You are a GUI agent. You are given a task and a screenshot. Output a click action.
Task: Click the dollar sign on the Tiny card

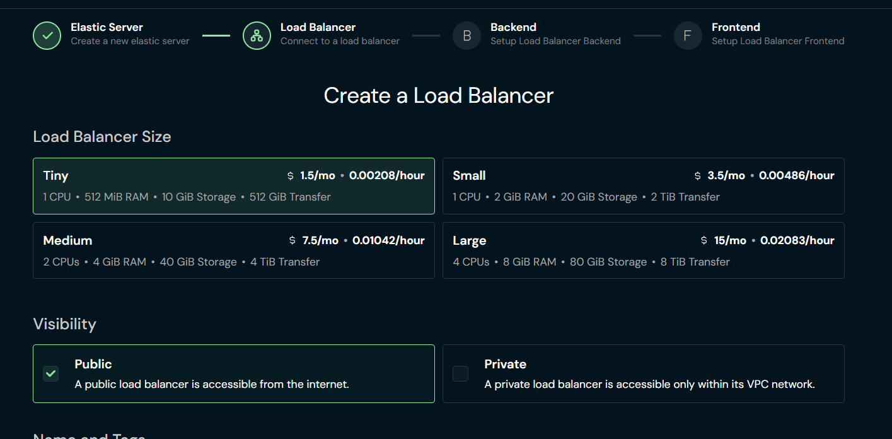tap(291, 175)
